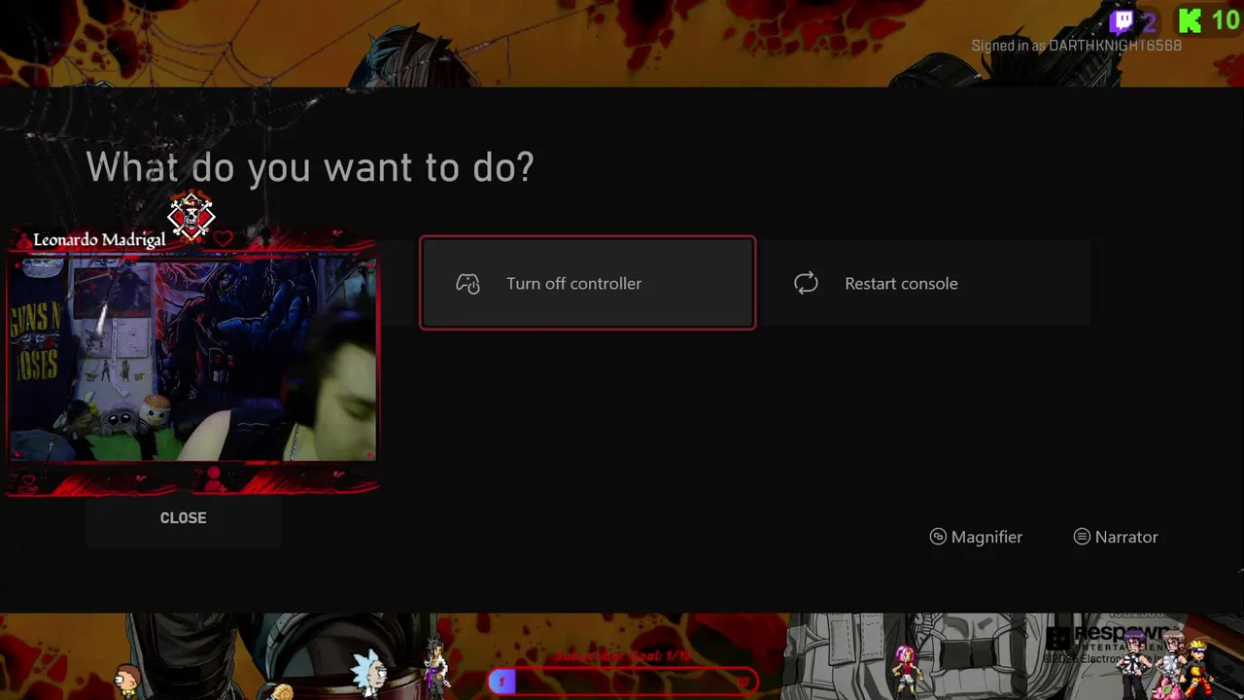Select the Turn off controller option
Image resolution: width=1244 pixels, height=700 pixels.
point(588,283)
